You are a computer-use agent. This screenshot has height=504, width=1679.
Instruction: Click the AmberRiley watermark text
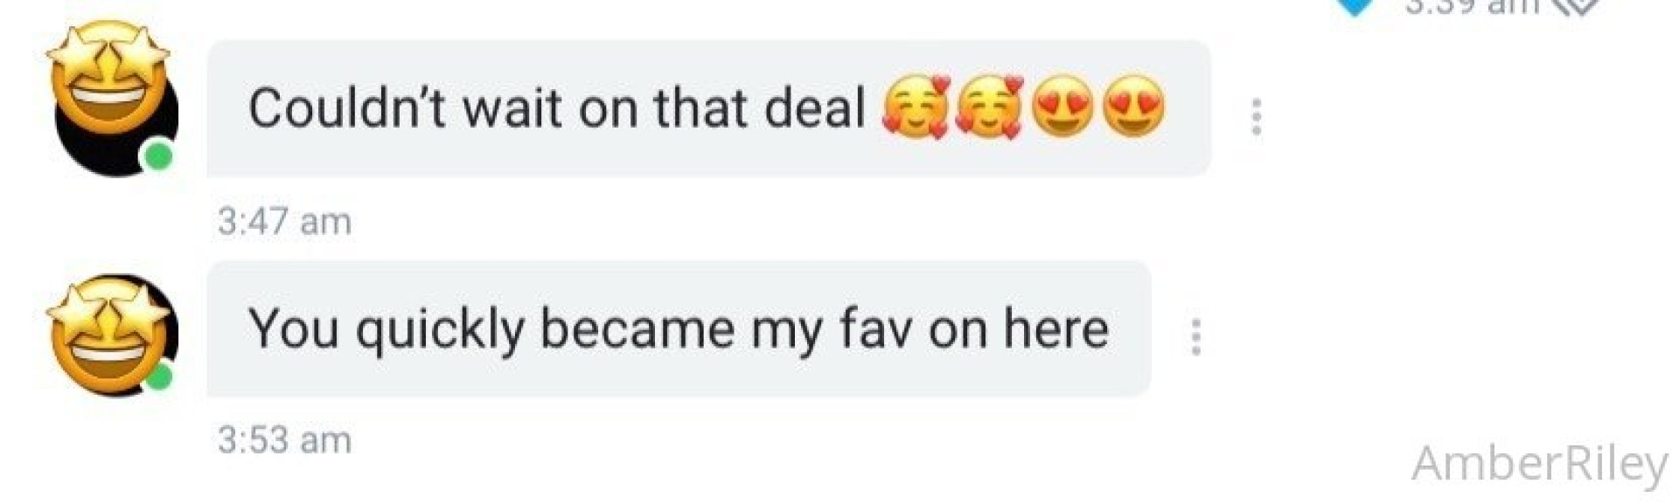coord(1540,465)
